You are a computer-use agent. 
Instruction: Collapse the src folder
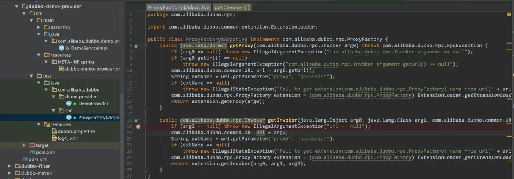click(24, 14)
